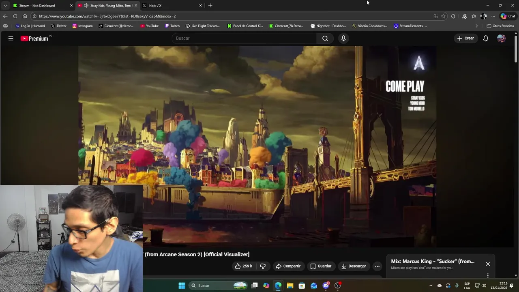Image resolution: width=519 pixels, height=292 pixels.
Task: Close the Mix: Marcus King playlist panel
Action: tap(488, 264)
